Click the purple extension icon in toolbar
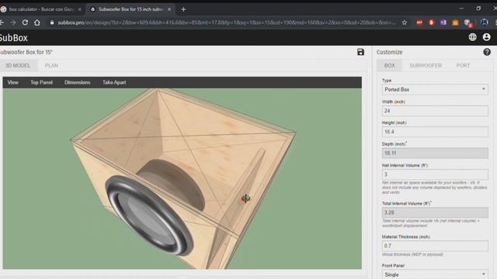Screen dimensions: 497x279 [443, 22]
